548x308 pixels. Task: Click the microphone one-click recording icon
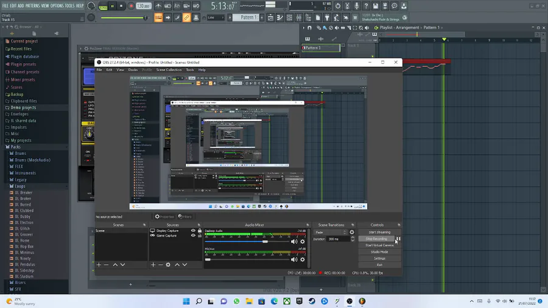pos(356,6)
